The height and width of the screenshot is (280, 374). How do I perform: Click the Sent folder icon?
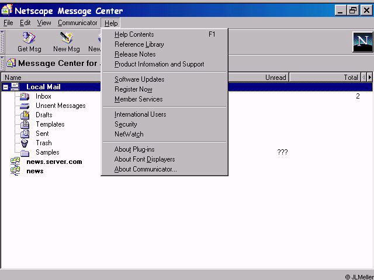point(25,134)
